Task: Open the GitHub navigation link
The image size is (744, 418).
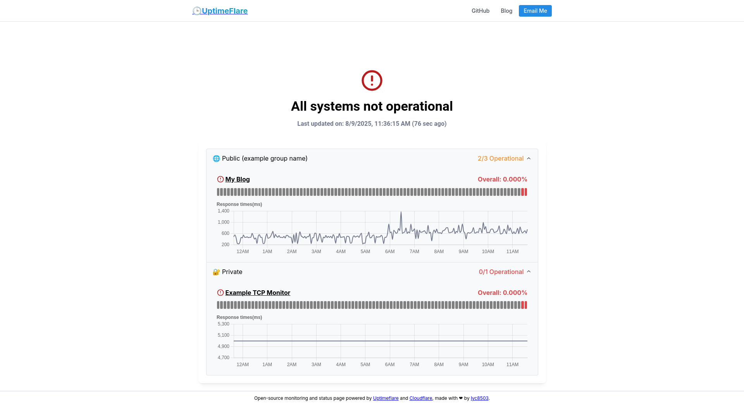Action: pyautogui.click(x=480, y=11)
